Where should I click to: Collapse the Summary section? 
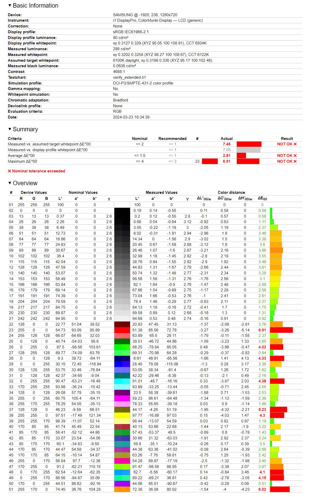10,129
